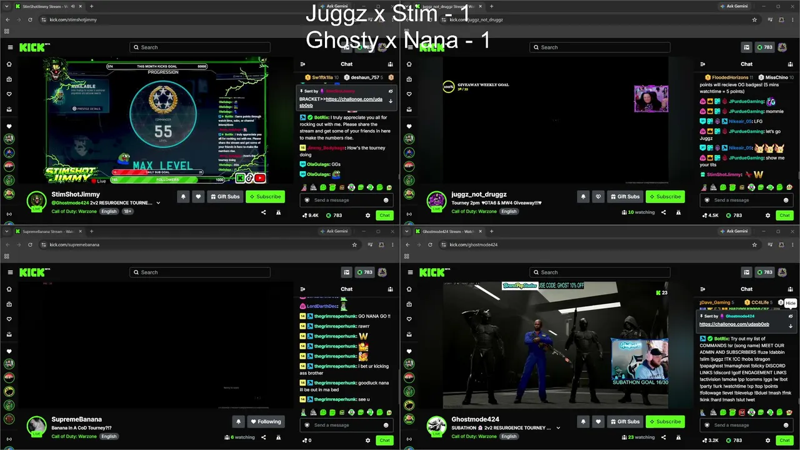The width and height of the screenshot is (800, 450).
Task: Click Send a message field in SupremeBanana's chat
Action: [x=347, y=425]
